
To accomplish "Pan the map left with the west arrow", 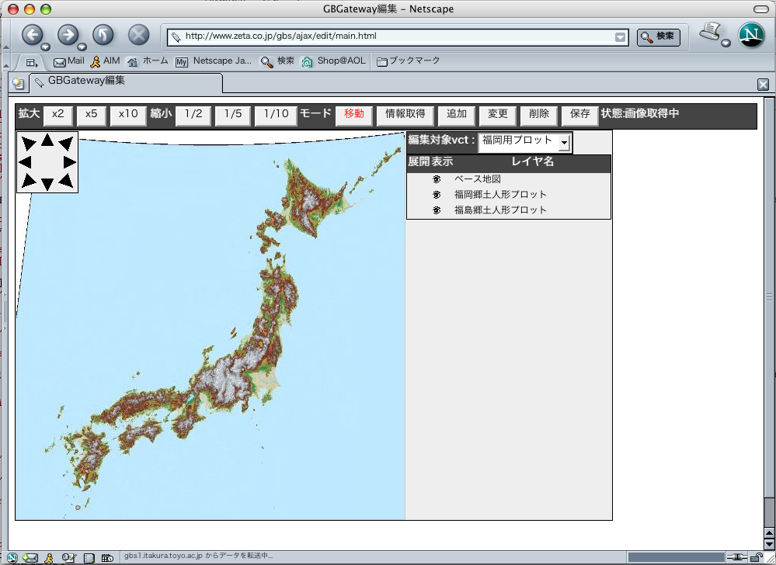I will click(25, 161).
